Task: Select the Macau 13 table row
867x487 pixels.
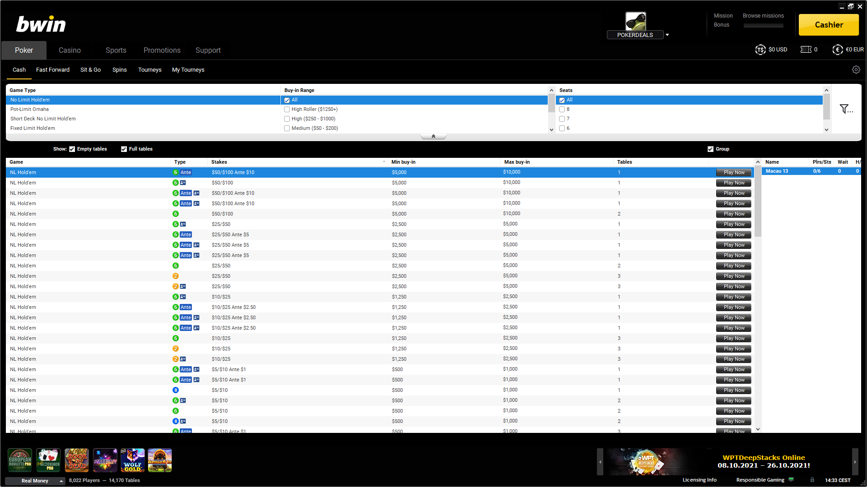Action: tap(811, 171)
